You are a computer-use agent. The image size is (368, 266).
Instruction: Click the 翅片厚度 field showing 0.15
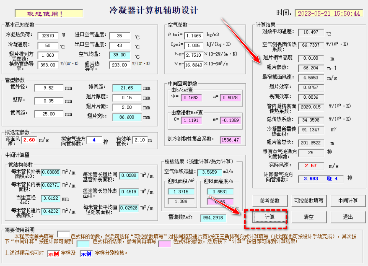coord(127,98)
